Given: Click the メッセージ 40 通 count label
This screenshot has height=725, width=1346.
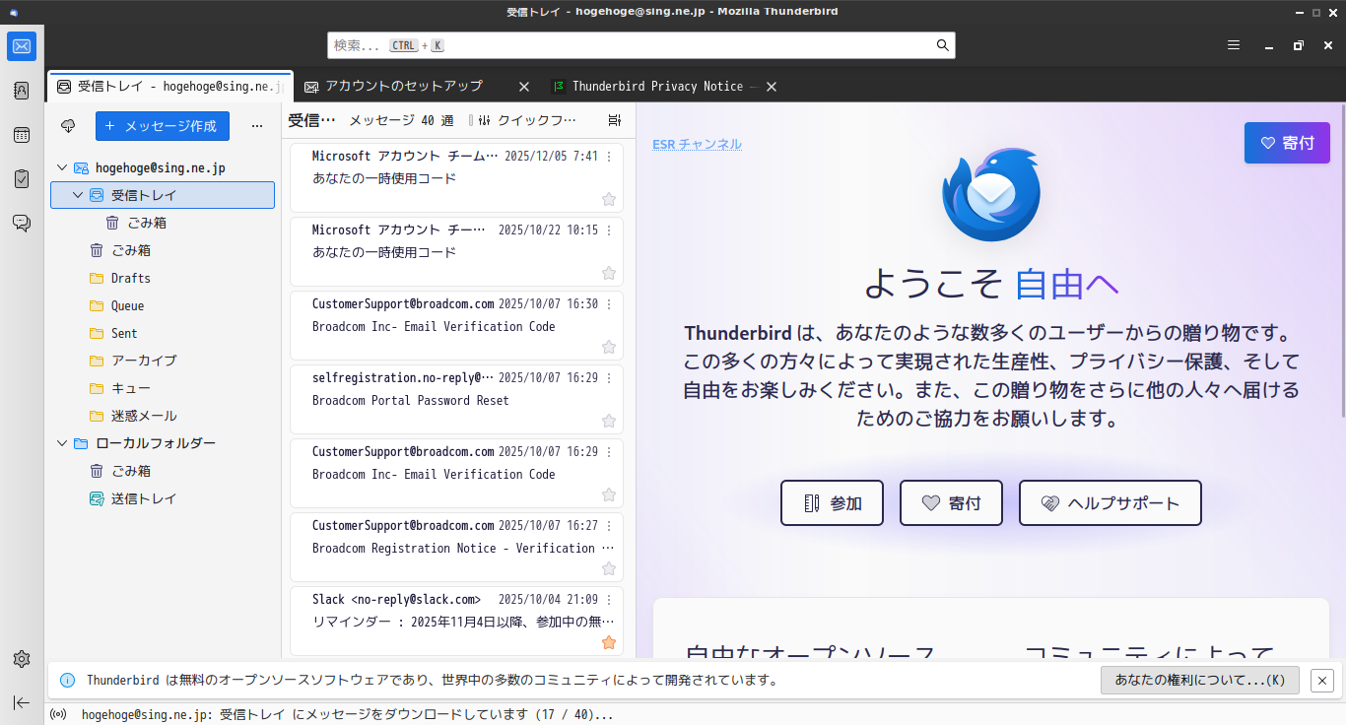Looking at the screenshot, I should click(x=401, y=120).
